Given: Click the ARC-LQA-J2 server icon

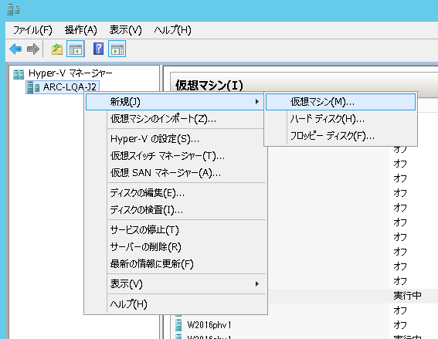Looking at the screenshot, I should [x=33, y=87].
